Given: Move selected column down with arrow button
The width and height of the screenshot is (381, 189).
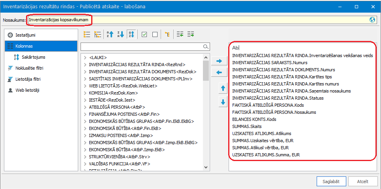Looking at the screenshot, I should coord(222,102).
